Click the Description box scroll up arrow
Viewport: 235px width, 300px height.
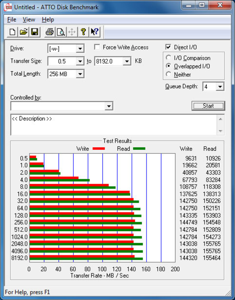tap(220, 119)
